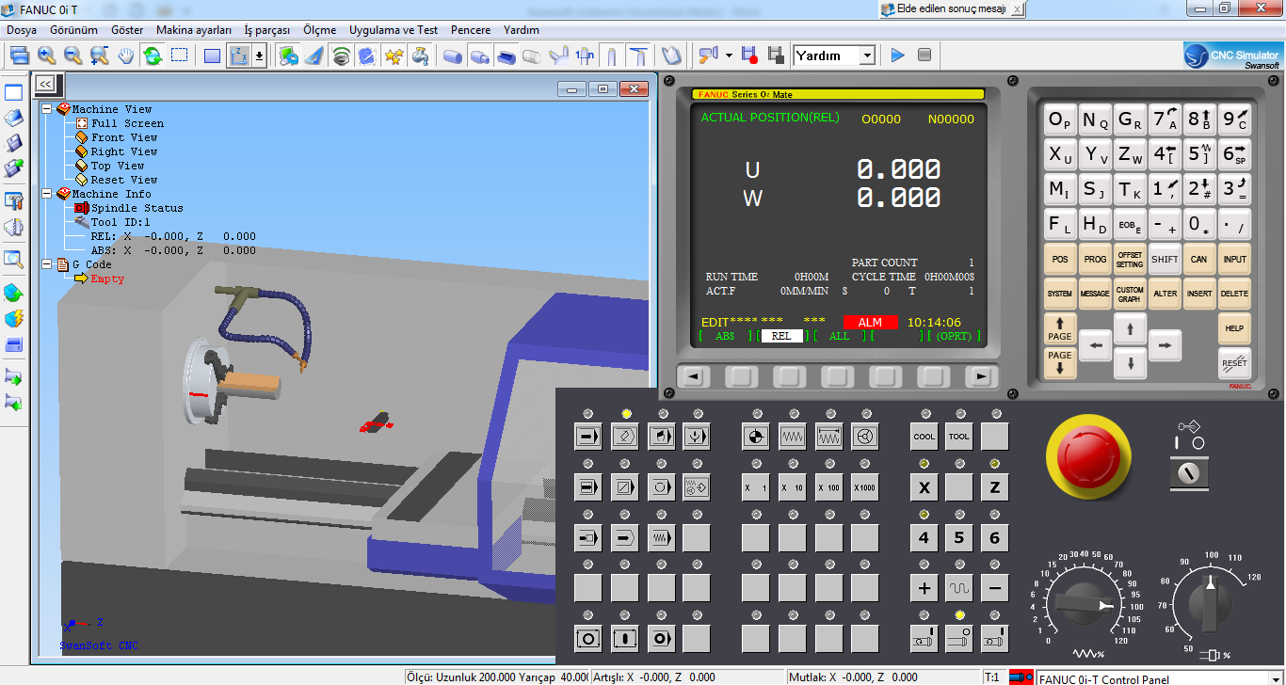Click the zoom out magnifier toolbar icon
The height and width of the screenshot is (685, 1286).
pos(72,56)
